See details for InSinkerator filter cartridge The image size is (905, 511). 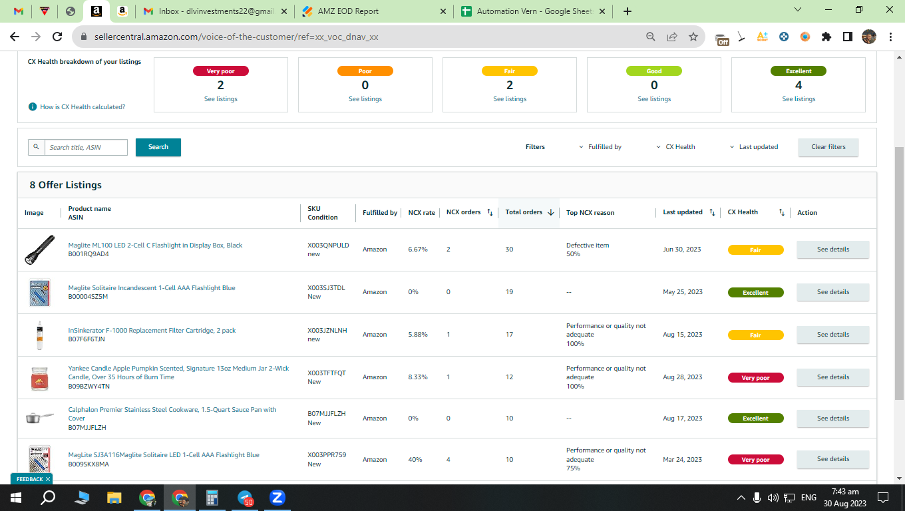[x=832, y=335]
